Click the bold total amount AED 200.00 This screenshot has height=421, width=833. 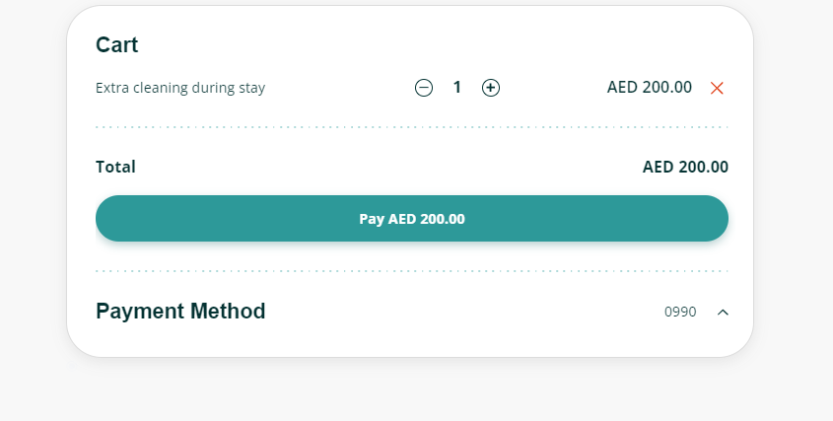coord(685,167)
